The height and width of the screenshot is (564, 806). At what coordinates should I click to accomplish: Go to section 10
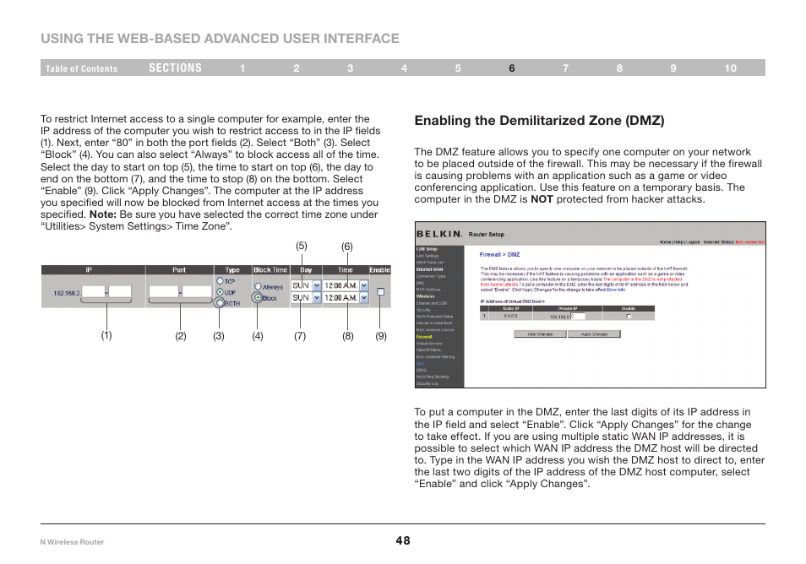[731, 68]
